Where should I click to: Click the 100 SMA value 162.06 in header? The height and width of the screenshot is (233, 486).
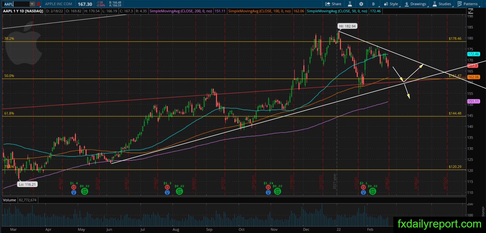click(x=299, y=11)
